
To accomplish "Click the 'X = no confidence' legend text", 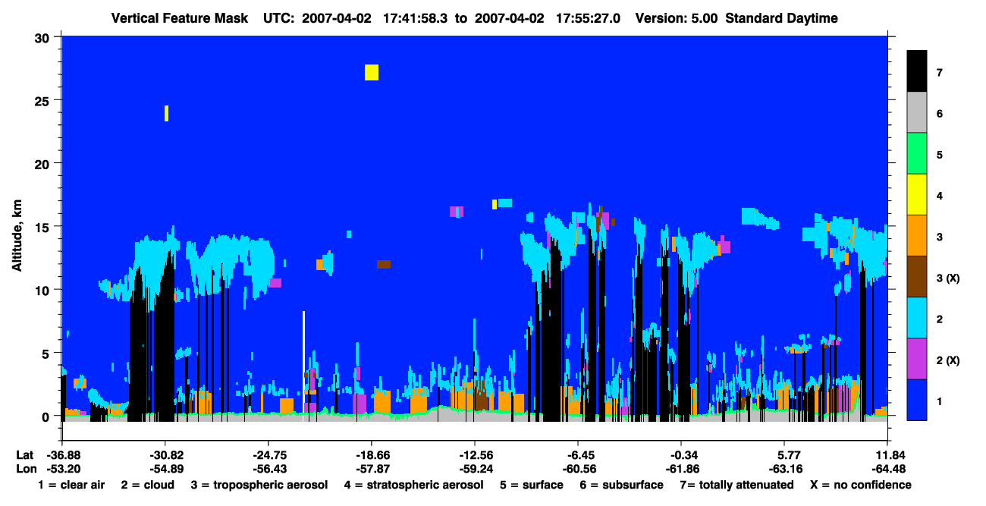I will [x=861, y=485].
